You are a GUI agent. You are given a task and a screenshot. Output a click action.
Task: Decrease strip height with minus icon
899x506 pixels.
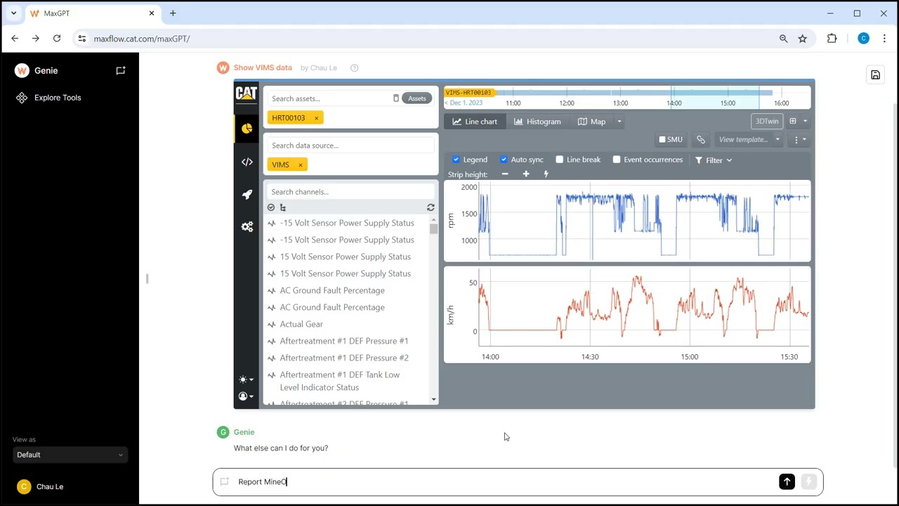pyautogui.click(x=504, y=174)
